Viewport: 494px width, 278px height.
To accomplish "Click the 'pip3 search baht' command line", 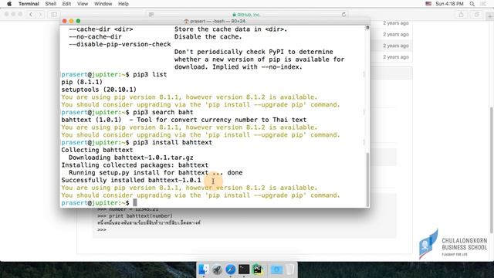I will (127, 112).
